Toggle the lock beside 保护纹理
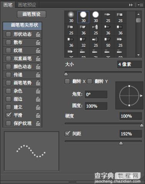Viewport: 145px width, 184px height. point(38,123)
